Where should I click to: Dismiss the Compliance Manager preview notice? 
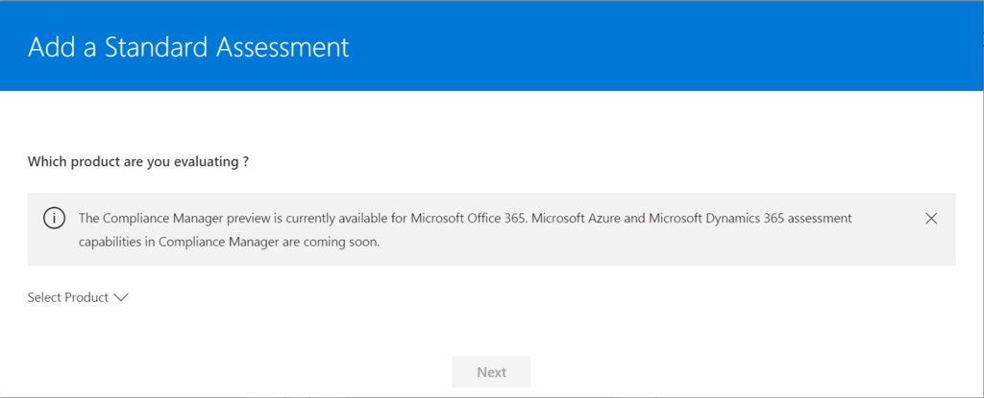(931, 218)
